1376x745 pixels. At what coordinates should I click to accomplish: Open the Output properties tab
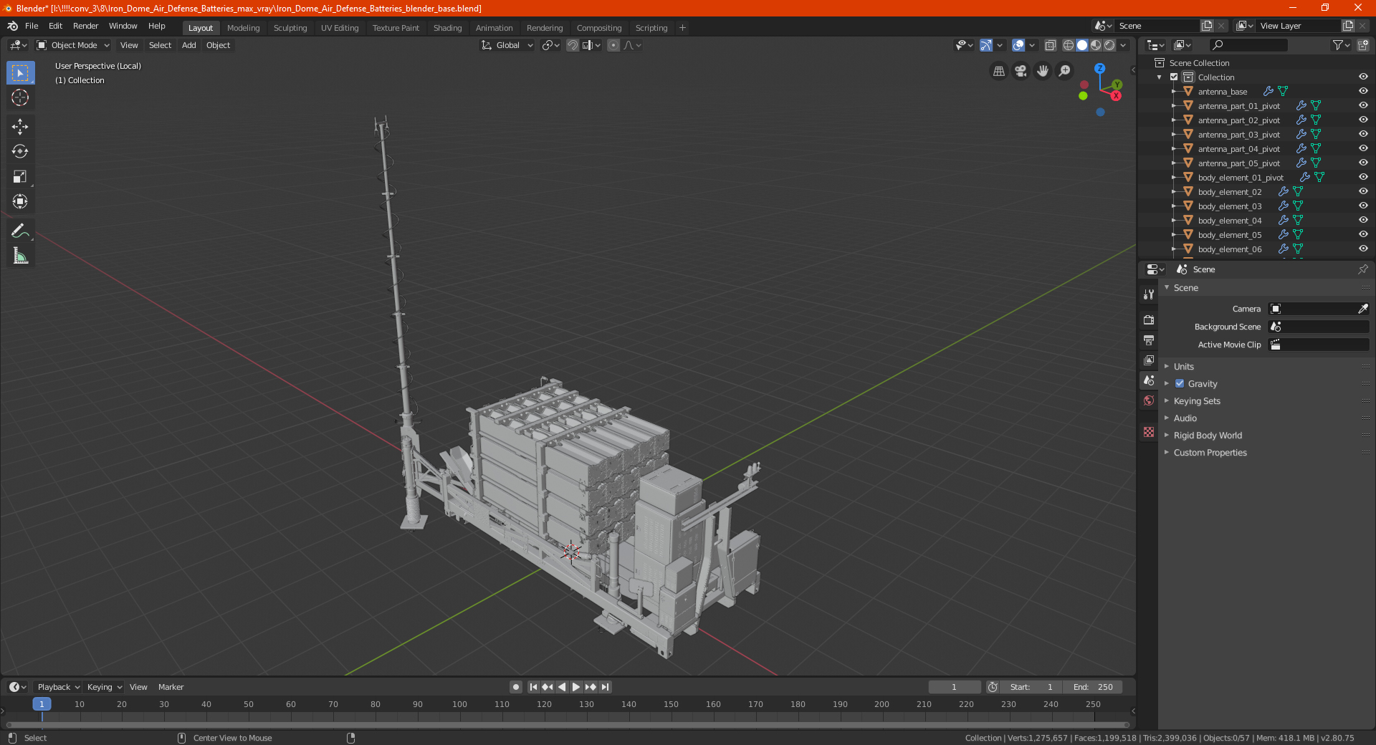(x=1149, y=340)
